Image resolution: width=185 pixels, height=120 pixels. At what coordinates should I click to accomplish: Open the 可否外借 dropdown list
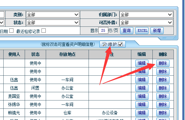(146, 22)
